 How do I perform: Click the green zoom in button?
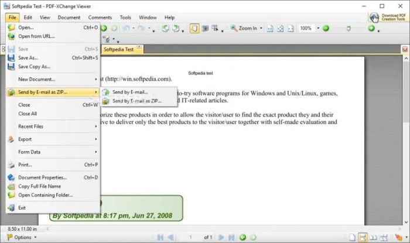coord(371,28)
